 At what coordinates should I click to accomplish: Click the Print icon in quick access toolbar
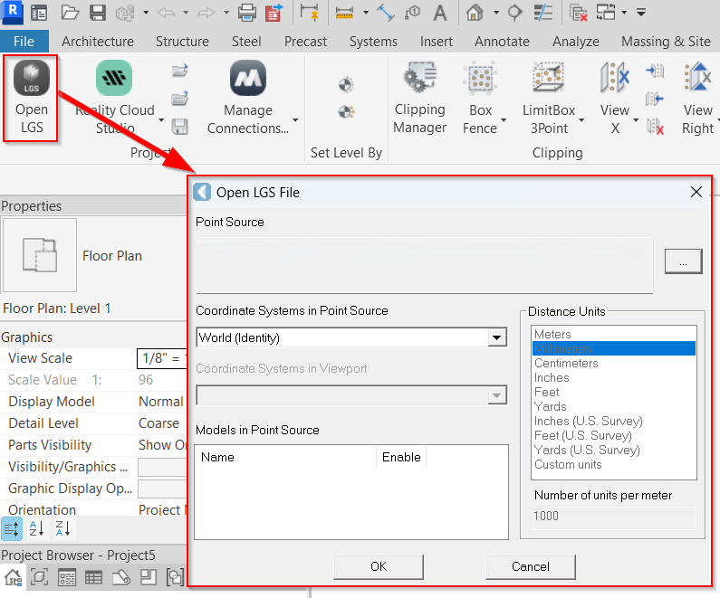246,13
